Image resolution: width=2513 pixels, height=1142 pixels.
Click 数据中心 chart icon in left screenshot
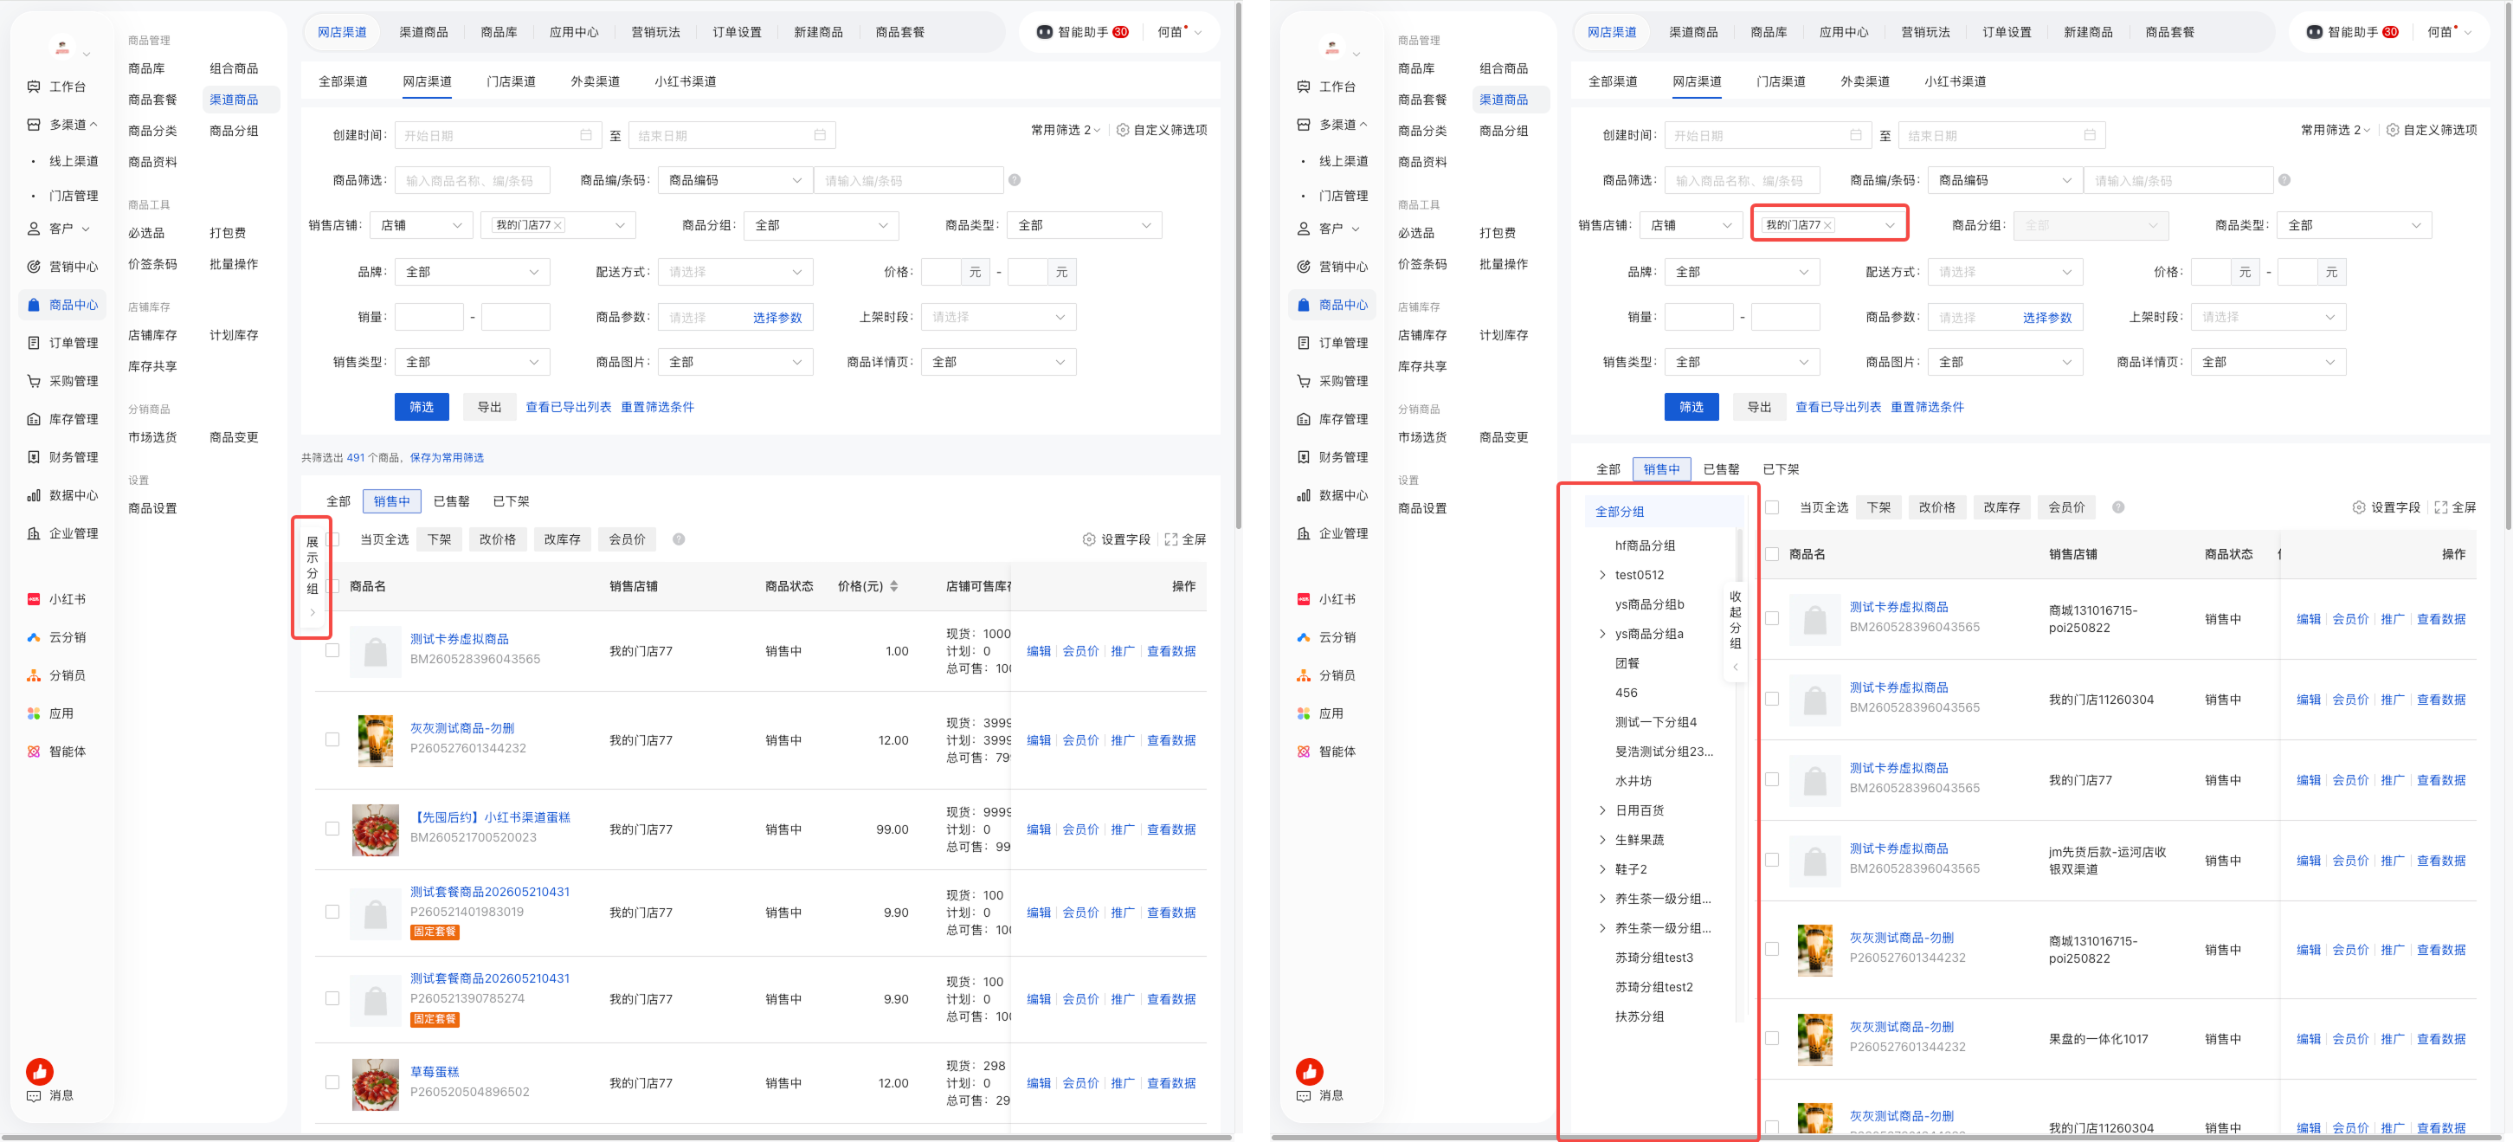tap(34, 495)
